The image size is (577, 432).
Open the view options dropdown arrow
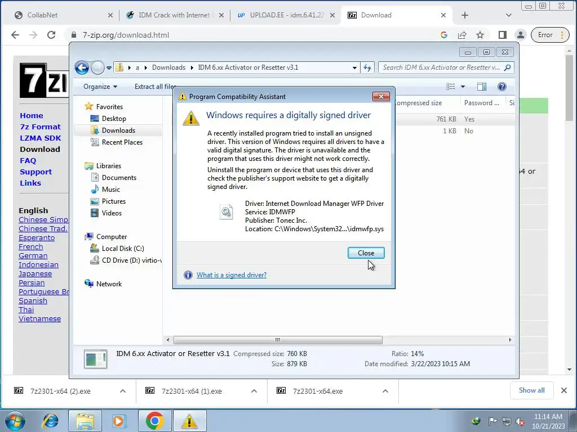pyautogui.click(x=463, y=87)
